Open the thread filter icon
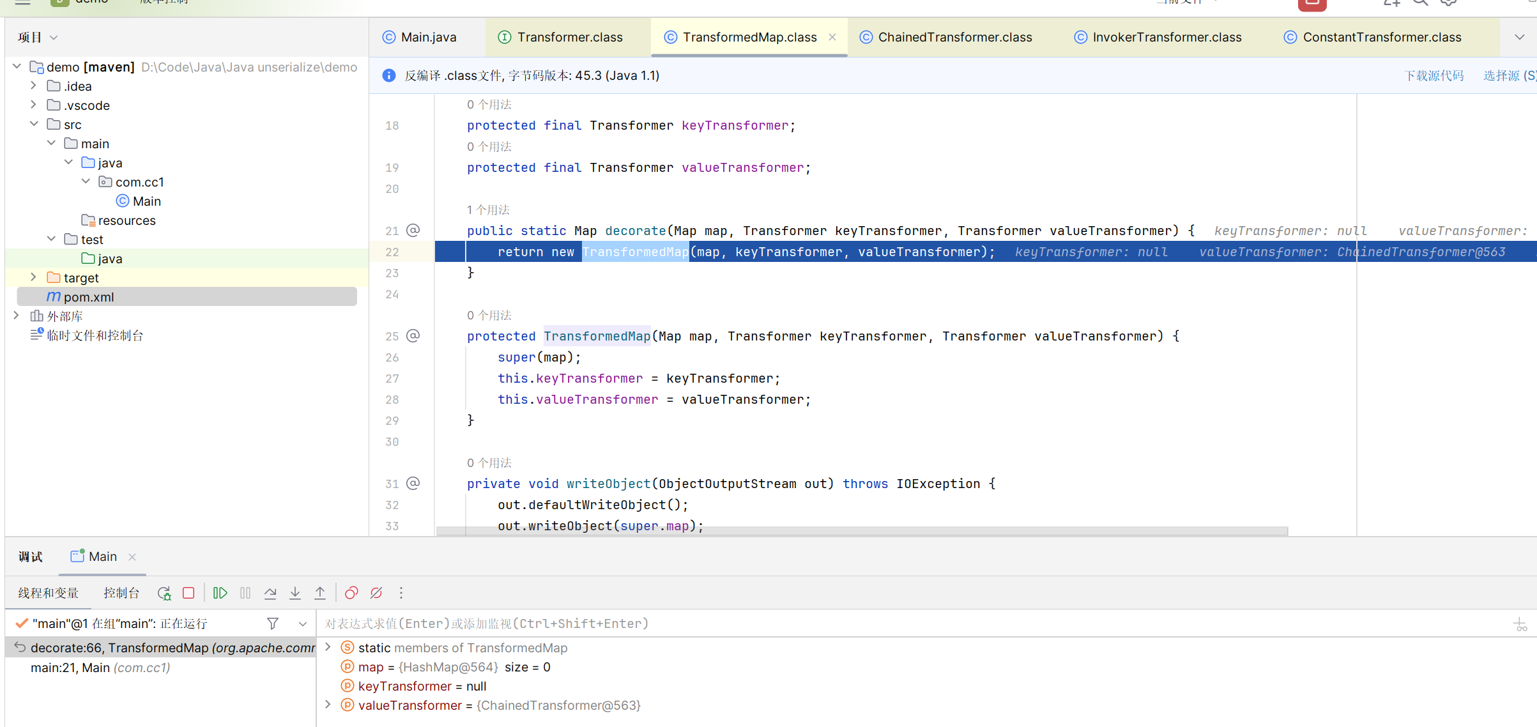The height and width of the screenshot is (727, 1537). [273, 624]
